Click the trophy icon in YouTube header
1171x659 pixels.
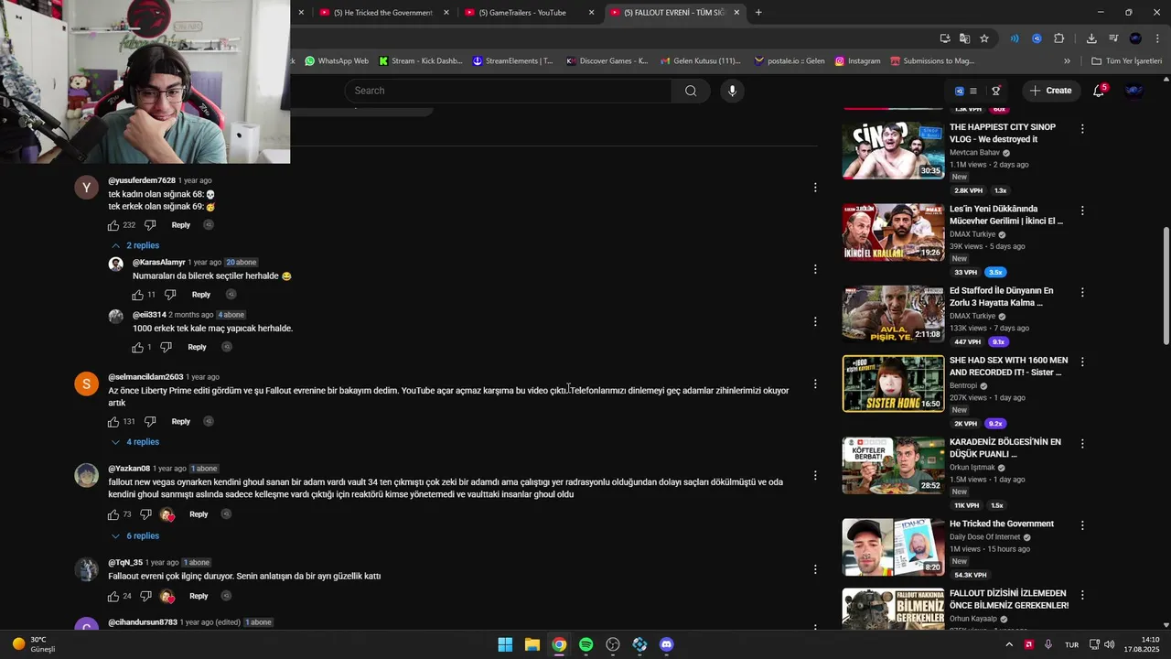coord(996,91)
